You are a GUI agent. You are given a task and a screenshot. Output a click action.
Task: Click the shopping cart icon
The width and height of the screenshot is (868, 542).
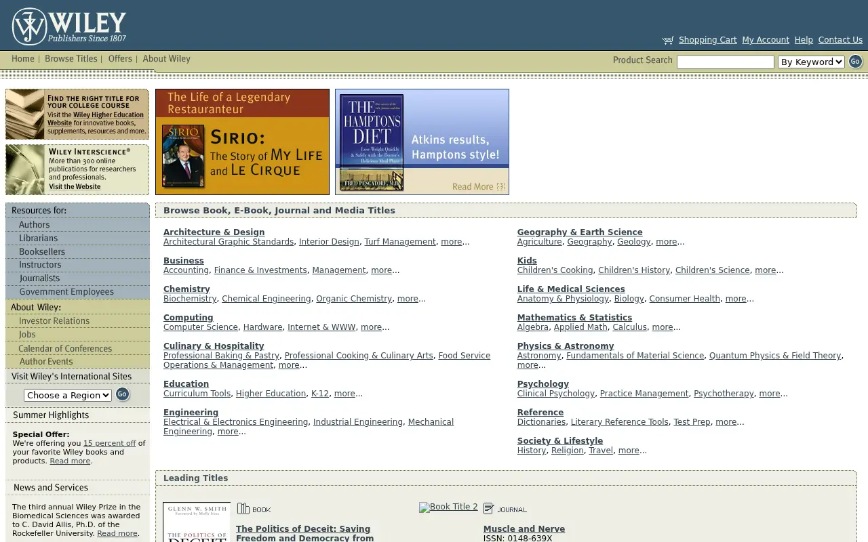(x=668, y=41)
